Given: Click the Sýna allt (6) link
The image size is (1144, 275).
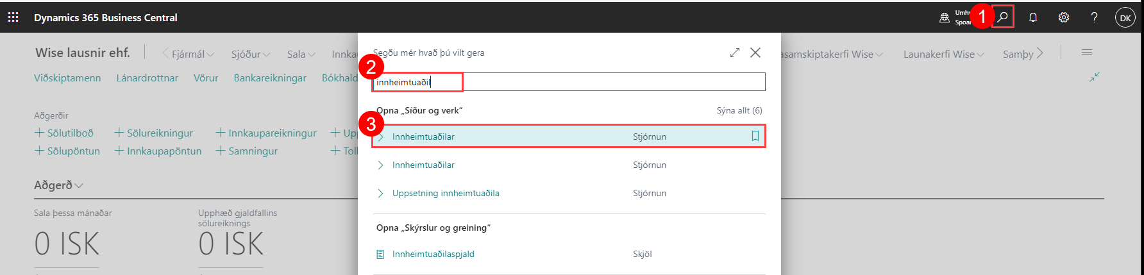Looking at the screenshot, I should coord(739,110).
